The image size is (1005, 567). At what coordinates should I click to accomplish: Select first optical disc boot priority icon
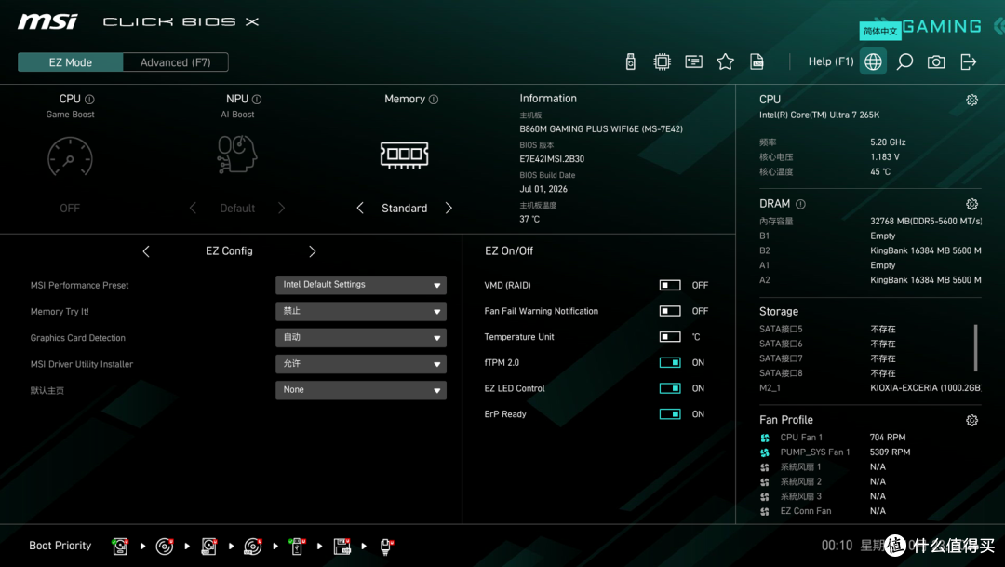(x=165, y=546)
